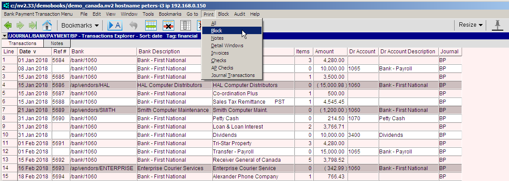Open the Bookmarks toolbar dropdown

[79, 25]
